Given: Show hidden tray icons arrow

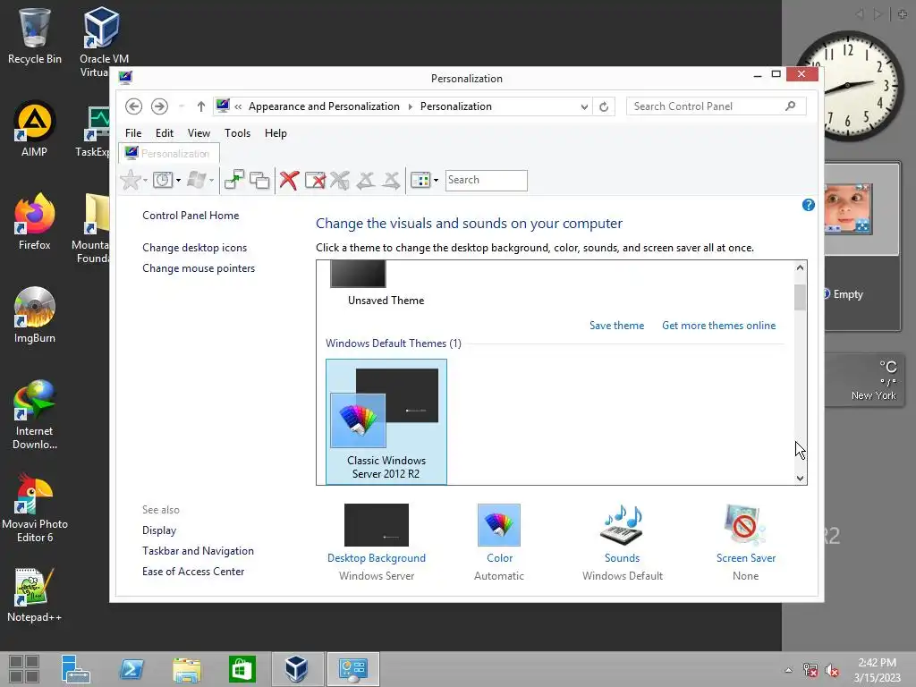Looking at the screenshot, I should [789, 670].
